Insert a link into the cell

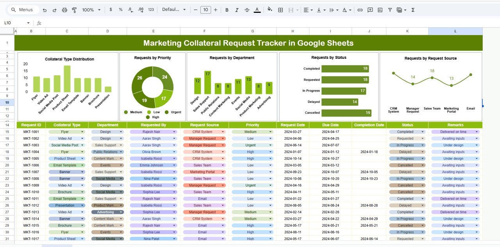pos(360,10)
